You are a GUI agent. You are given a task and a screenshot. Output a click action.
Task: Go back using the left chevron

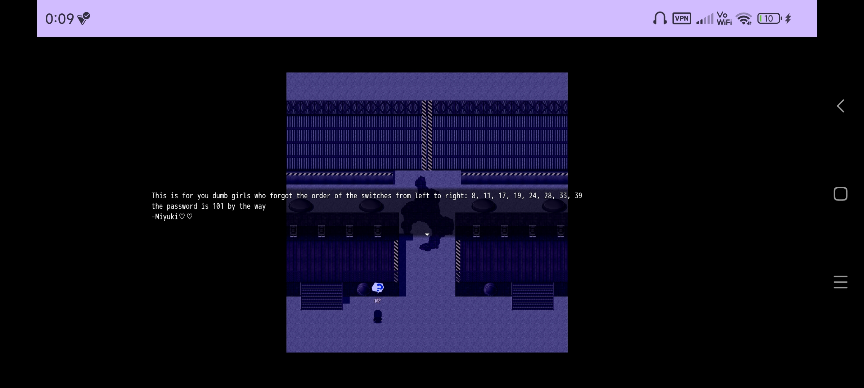[x=840, y=106]
